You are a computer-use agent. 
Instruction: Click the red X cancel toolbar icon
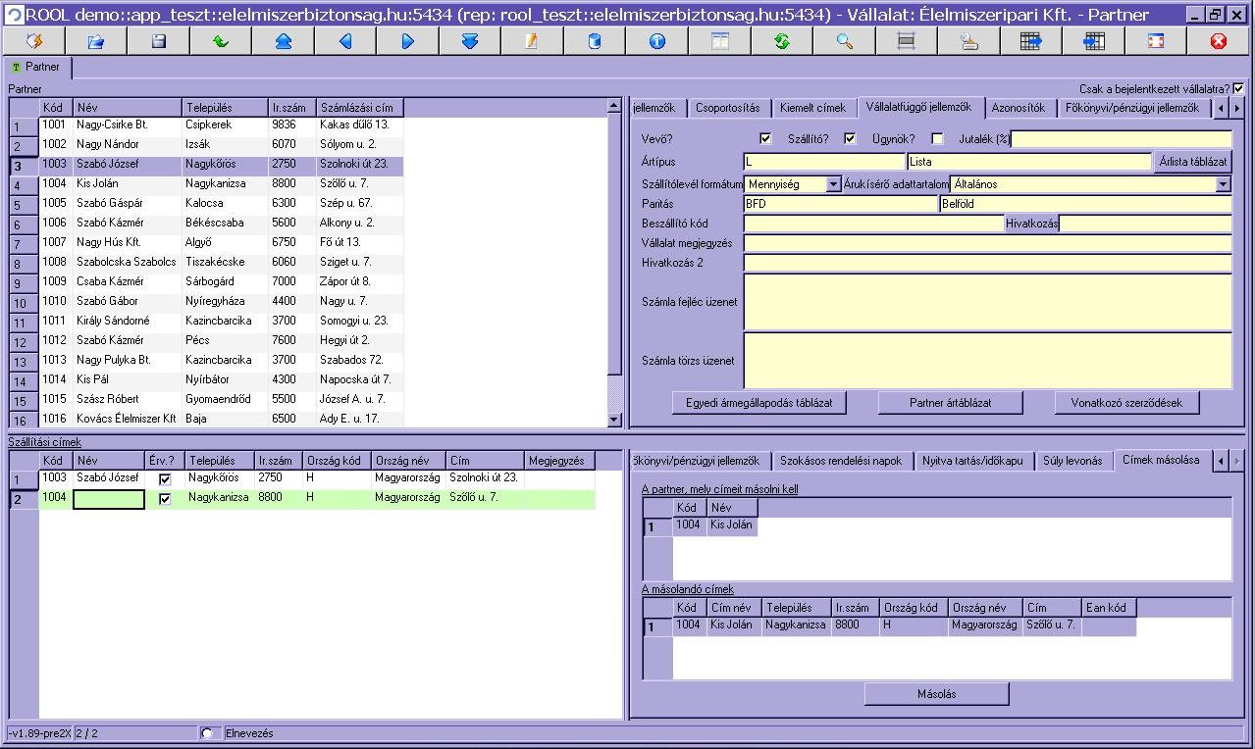[x=1219, y=41]
